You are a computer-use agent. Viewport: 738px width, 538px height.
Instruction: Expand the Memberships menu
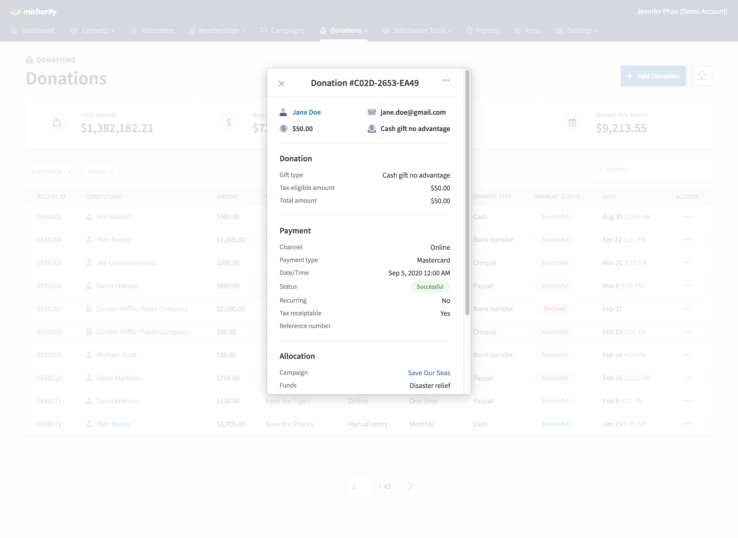(x=217, y=31)
